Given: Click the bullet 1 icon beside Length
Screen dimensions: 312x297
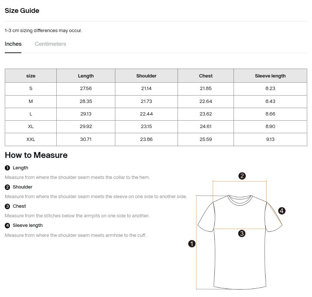Looking at the screenshot, I should [x=7, y=168].
